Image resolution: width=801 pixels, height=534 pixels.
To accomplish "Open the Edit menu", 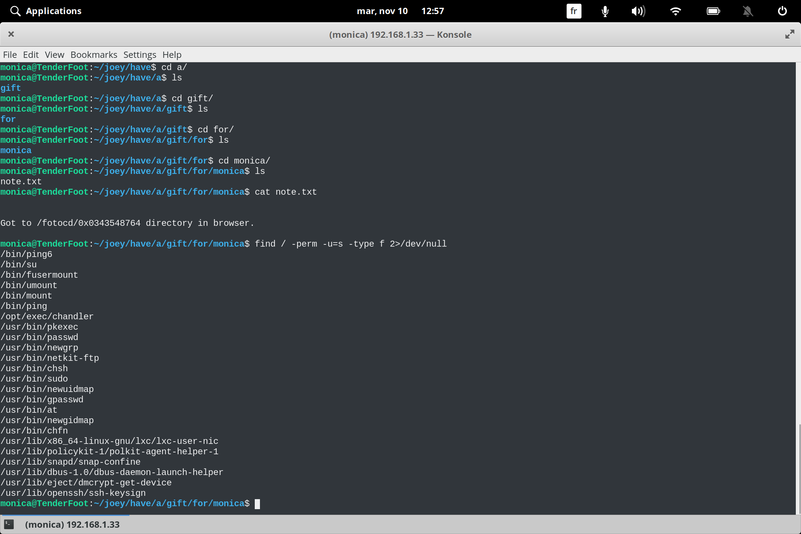I will [31, 55].
